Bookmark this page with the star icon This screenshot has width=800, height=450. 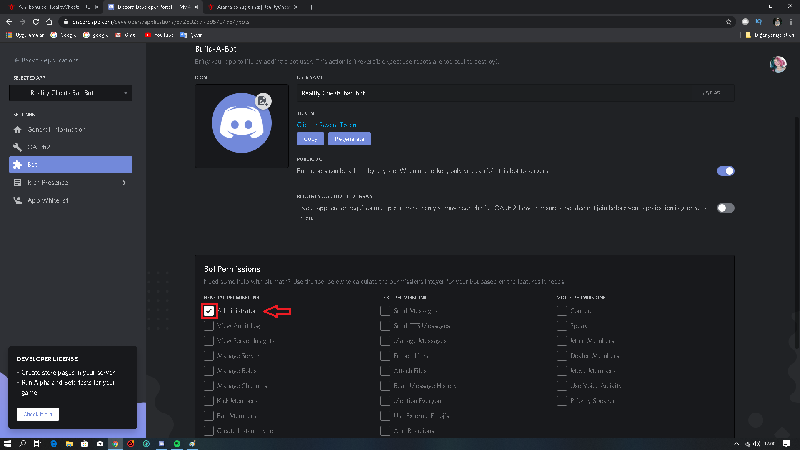pos(728,22)
